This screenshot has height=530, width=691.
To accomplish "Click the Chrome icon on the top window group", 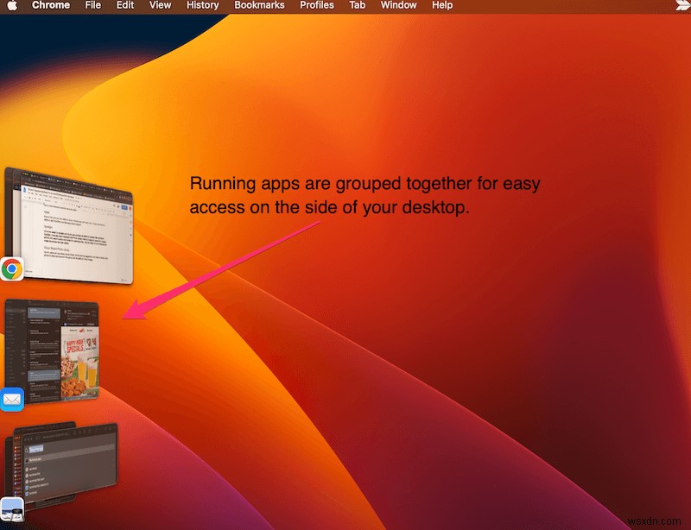I will (x=12, y=268).
